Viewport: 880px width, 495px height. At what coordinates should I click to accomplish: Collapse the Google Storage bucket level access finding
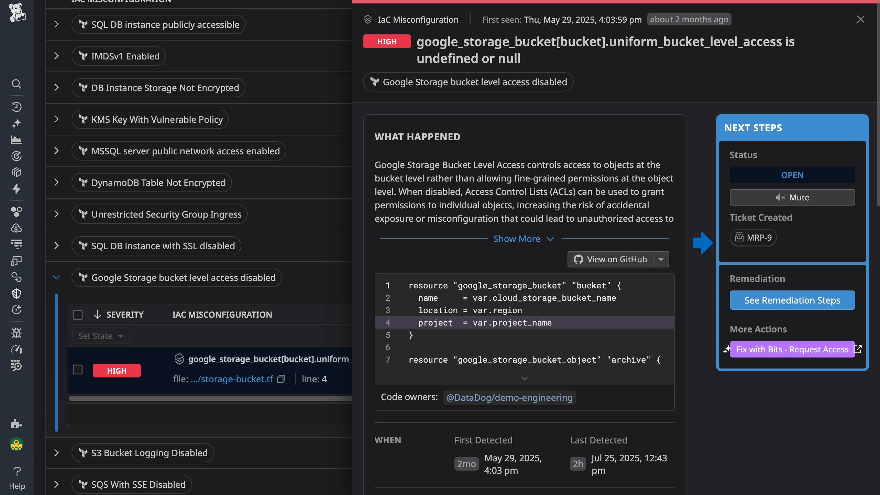(x=56, y=277)
